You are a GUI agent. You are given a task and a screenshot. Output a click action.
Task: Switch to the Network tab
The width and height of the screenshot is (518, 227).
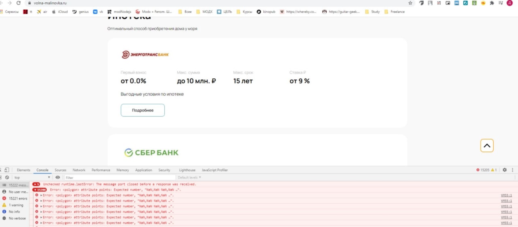point(79,170)
